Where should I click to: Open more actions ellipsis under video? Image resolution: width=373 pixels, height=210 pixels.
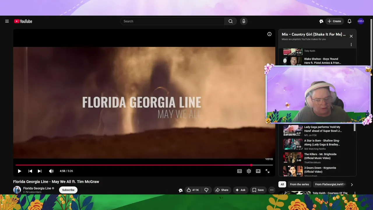[x=272, y=190]
